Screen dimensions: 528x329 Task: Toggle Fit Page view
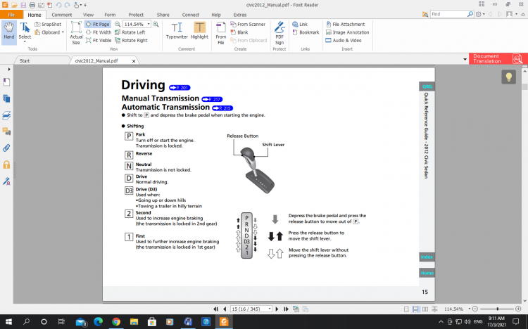pyautogui.click(x=98, y=24)
